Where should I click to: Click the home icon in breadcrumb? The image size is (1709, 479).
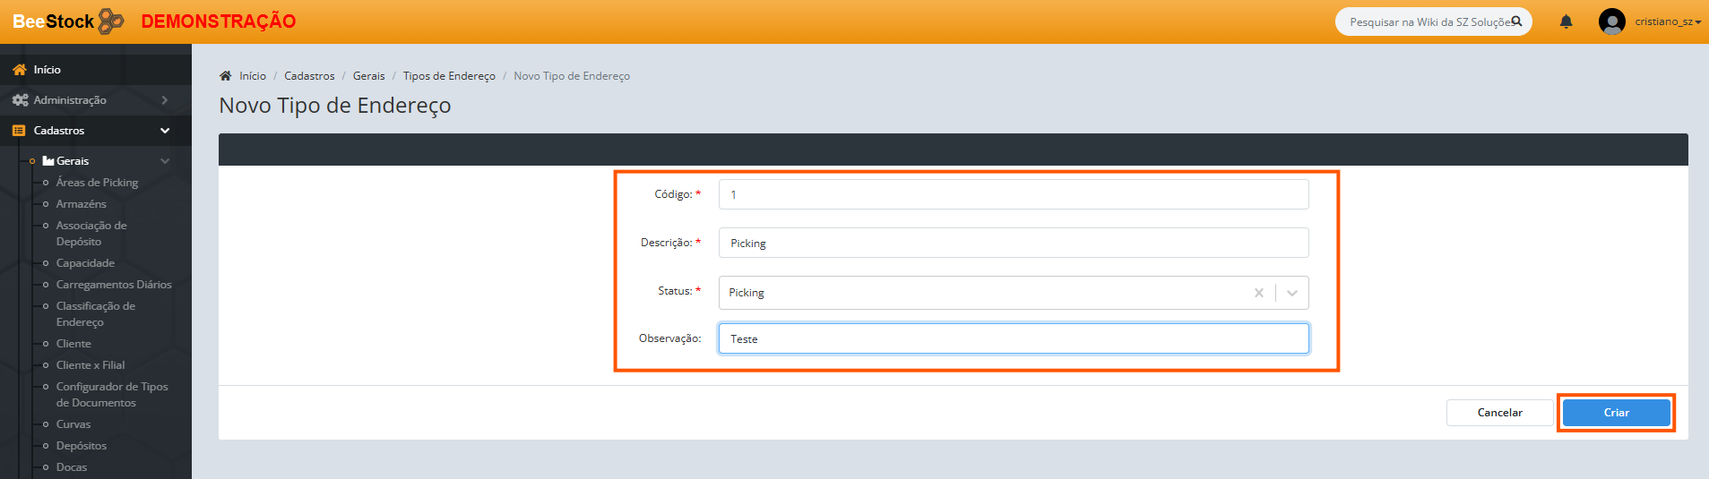[226, 76]
